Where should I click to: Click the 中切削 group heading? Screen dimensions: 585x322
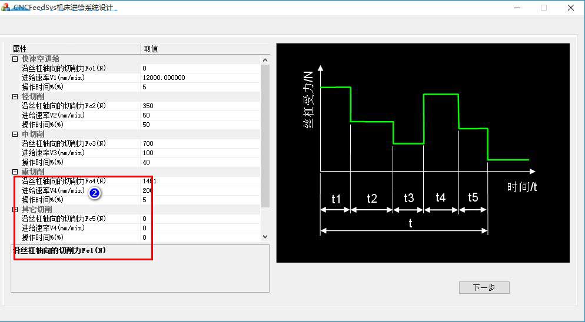pyautogui.click(x=33, y=134)
